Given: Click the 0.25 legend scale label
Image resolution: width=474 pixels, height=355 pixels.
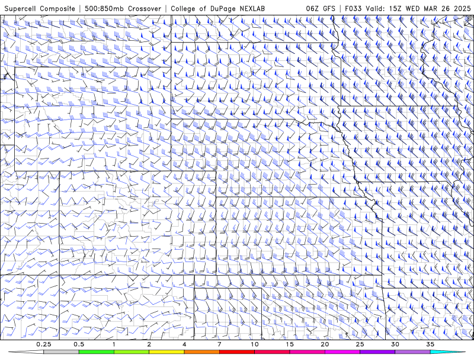Looking at the screenshot, I should [x=44, y=344].
